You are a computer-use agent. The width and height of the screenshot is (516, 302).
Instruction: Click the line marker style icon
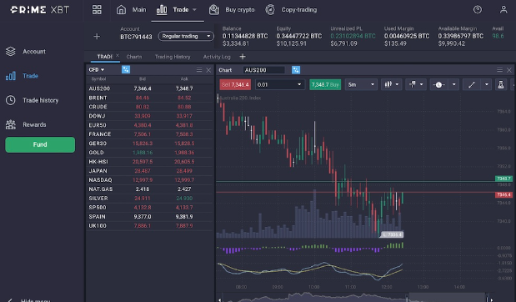pos(438,84)
